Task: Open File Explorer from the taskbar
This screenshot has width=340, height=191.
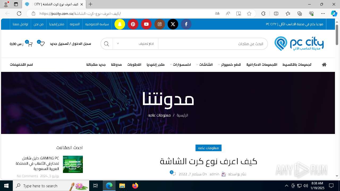Action: pos(122,186)
